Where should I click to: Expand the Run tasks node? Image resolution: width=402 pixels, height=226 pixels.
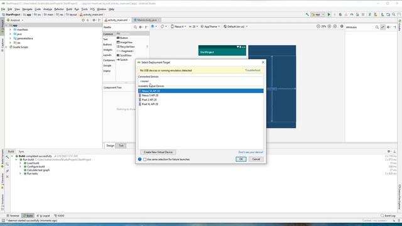[x=20, y=173]
